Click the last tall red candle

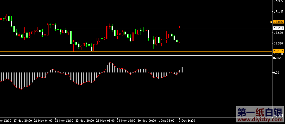(x=179, y=34)
